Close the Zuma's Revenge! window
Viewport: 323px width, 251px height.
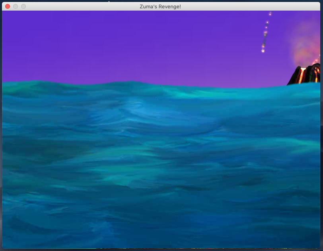pyautogui.click(x=8, y=6)
